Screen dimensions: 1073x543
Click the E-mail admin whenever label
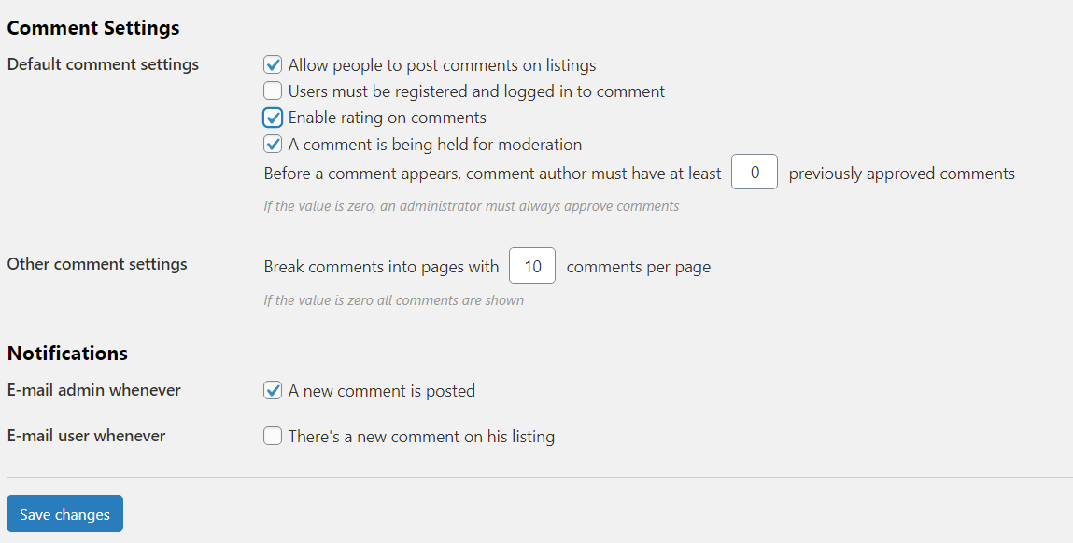point(93,390)
